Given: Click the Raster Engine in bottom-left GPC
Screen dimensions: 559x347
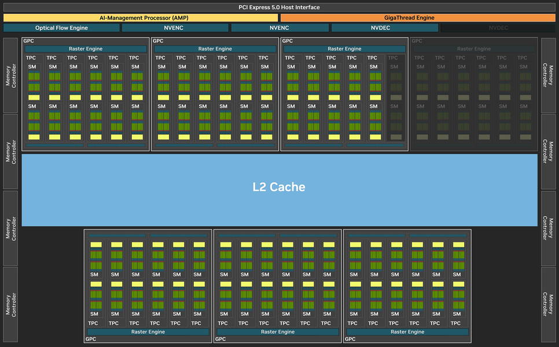Looking at the screenshot, I should [x=148, y=332].
